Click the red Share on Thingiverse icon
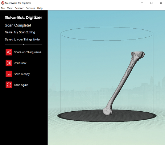 (x=9, y=52)
